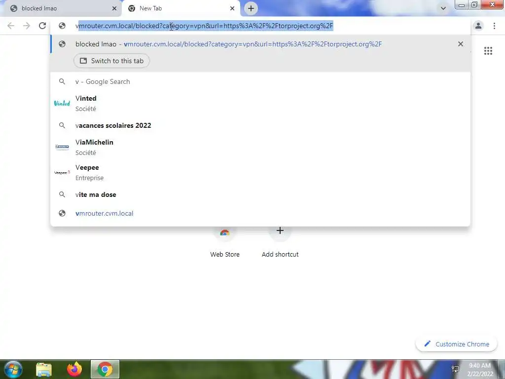The image size is (505, 379).
Task: Open the Chrome profile icon
Action: pos(478,26)
